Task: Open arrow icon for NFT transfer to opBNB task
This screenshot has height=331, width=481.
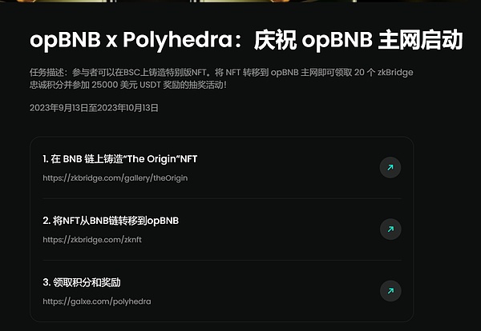Action: point(390,229)
